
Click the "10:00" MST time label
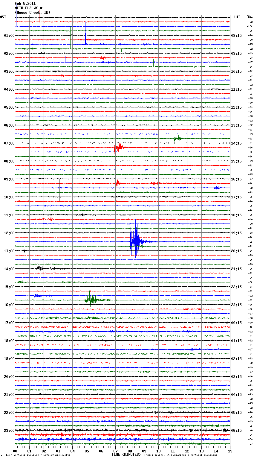point(9,197)
